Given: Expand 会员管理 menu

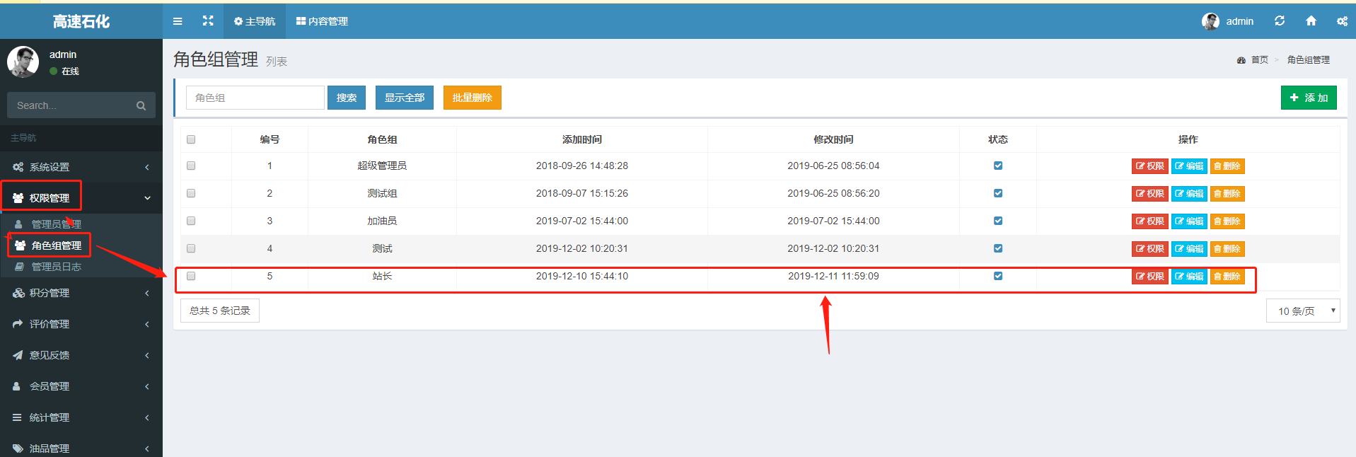Looking at the screenshot, I should coord(81,386).
